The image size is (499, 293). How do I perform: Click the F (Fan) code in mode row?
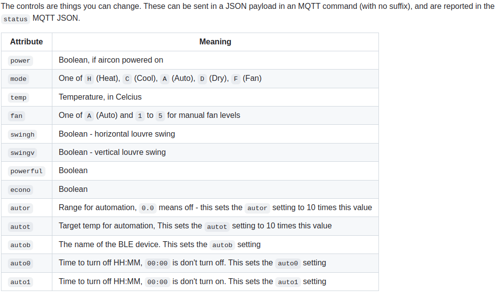[236, 79]
